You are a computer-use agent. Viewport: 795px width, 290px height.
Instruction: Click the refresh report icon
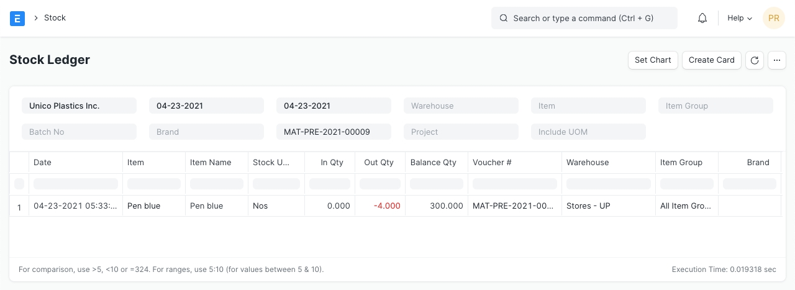point(754,60)
